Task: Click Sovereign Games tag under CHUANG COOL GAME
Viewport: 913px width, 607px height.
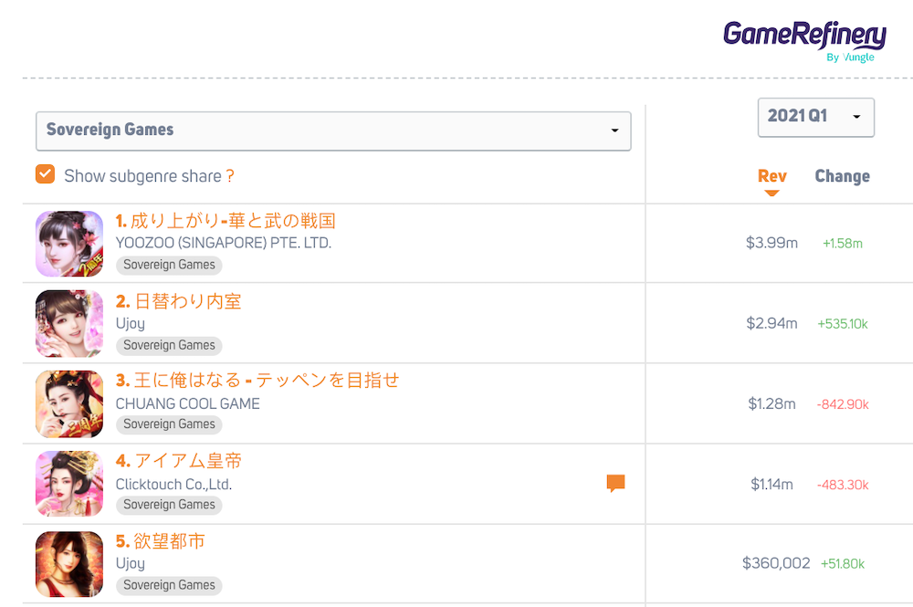Action: tap(169, 424)
